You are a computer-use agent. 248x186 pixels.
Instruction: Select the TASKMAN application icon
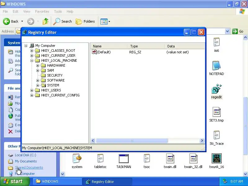(123, 158)
